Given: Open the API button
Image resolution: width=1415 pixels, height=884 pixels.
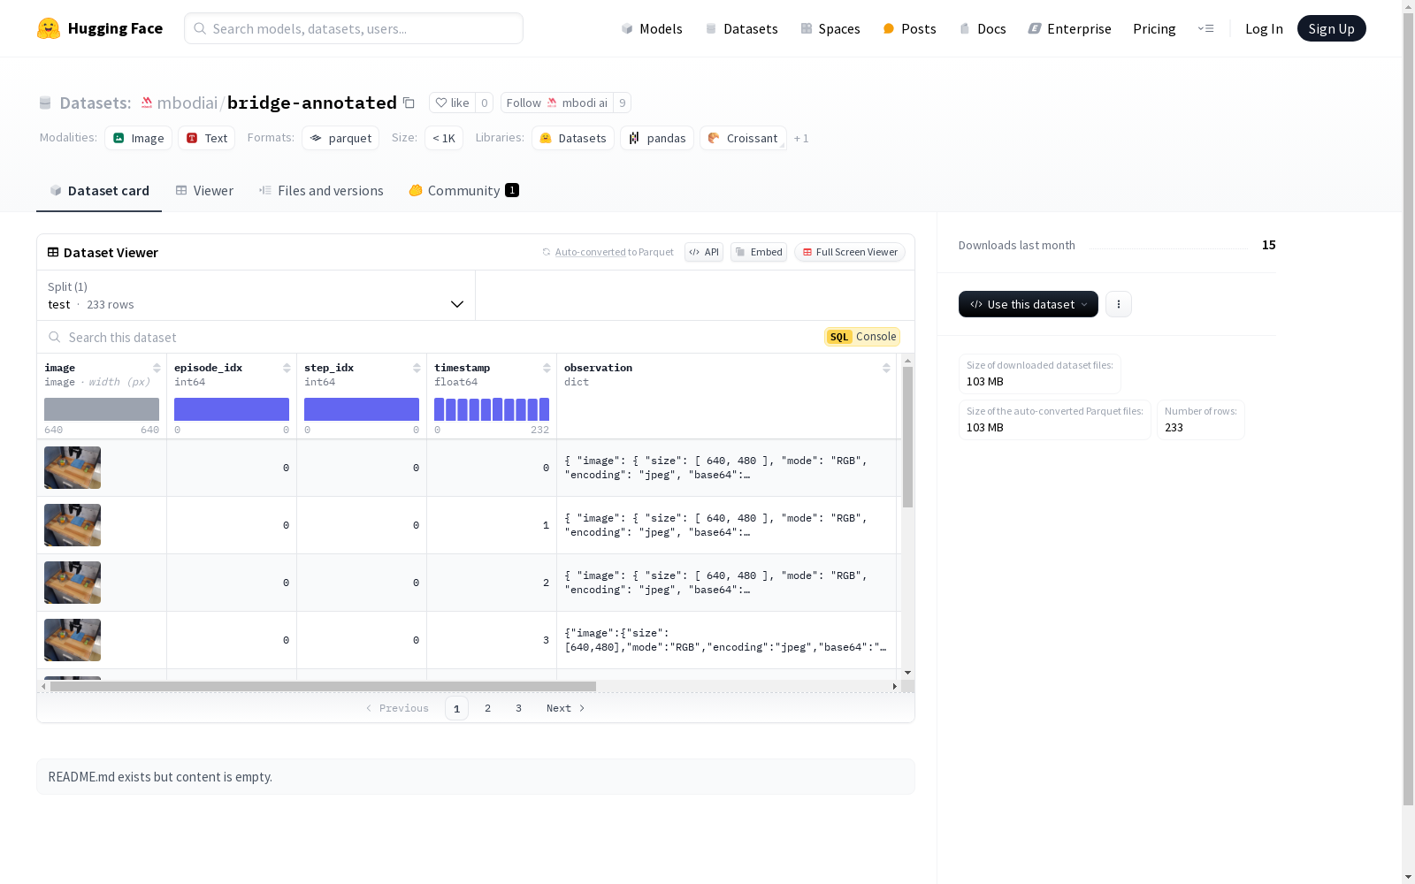Looking at the screenshot, I should [704, 252].
